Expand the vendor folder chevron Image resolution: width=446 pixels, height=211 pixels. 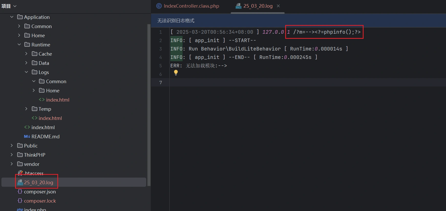[x=12, y=164]
